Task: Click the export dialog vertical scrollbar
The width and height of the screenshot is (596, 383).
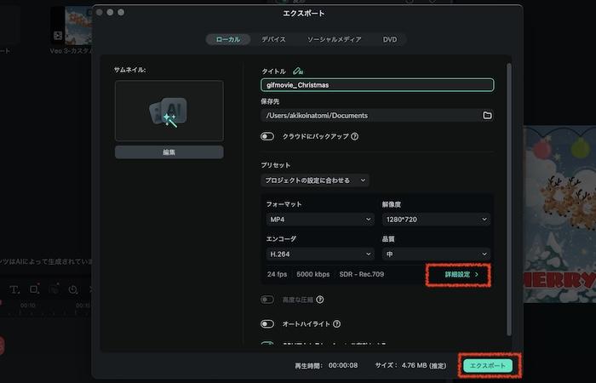Action: point(509,199)
